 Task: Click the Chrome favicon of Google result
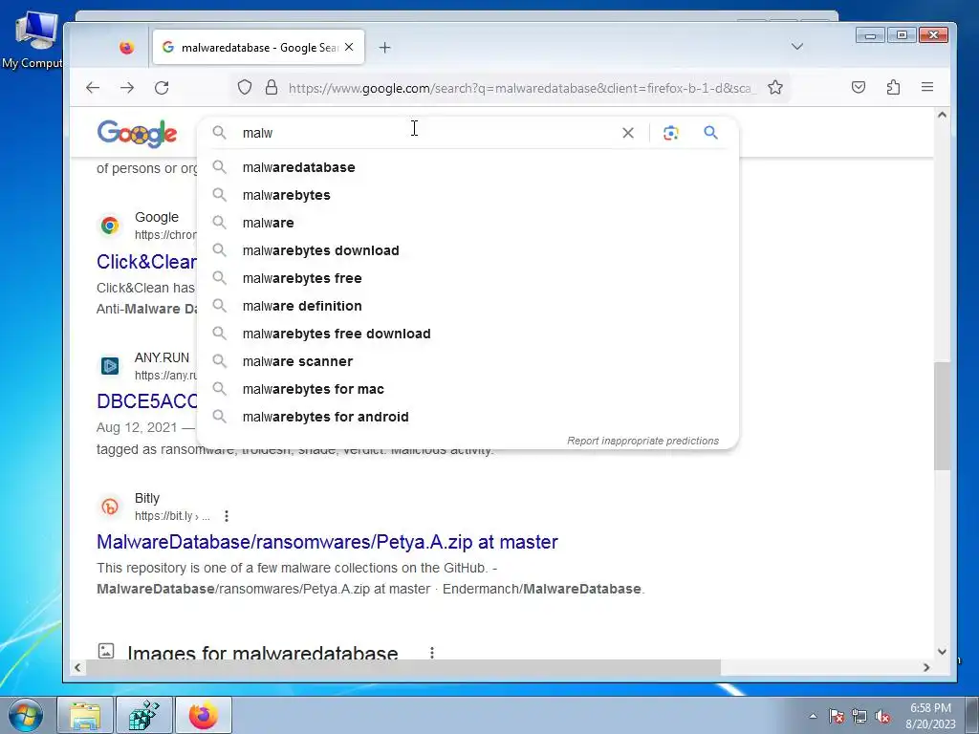point(110,226)
